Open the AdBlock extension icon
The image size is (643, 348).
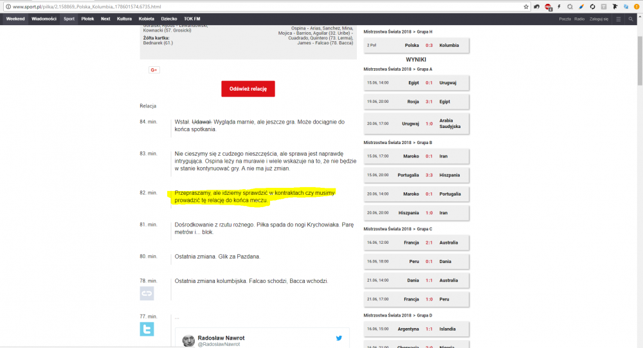click(548, 6)
